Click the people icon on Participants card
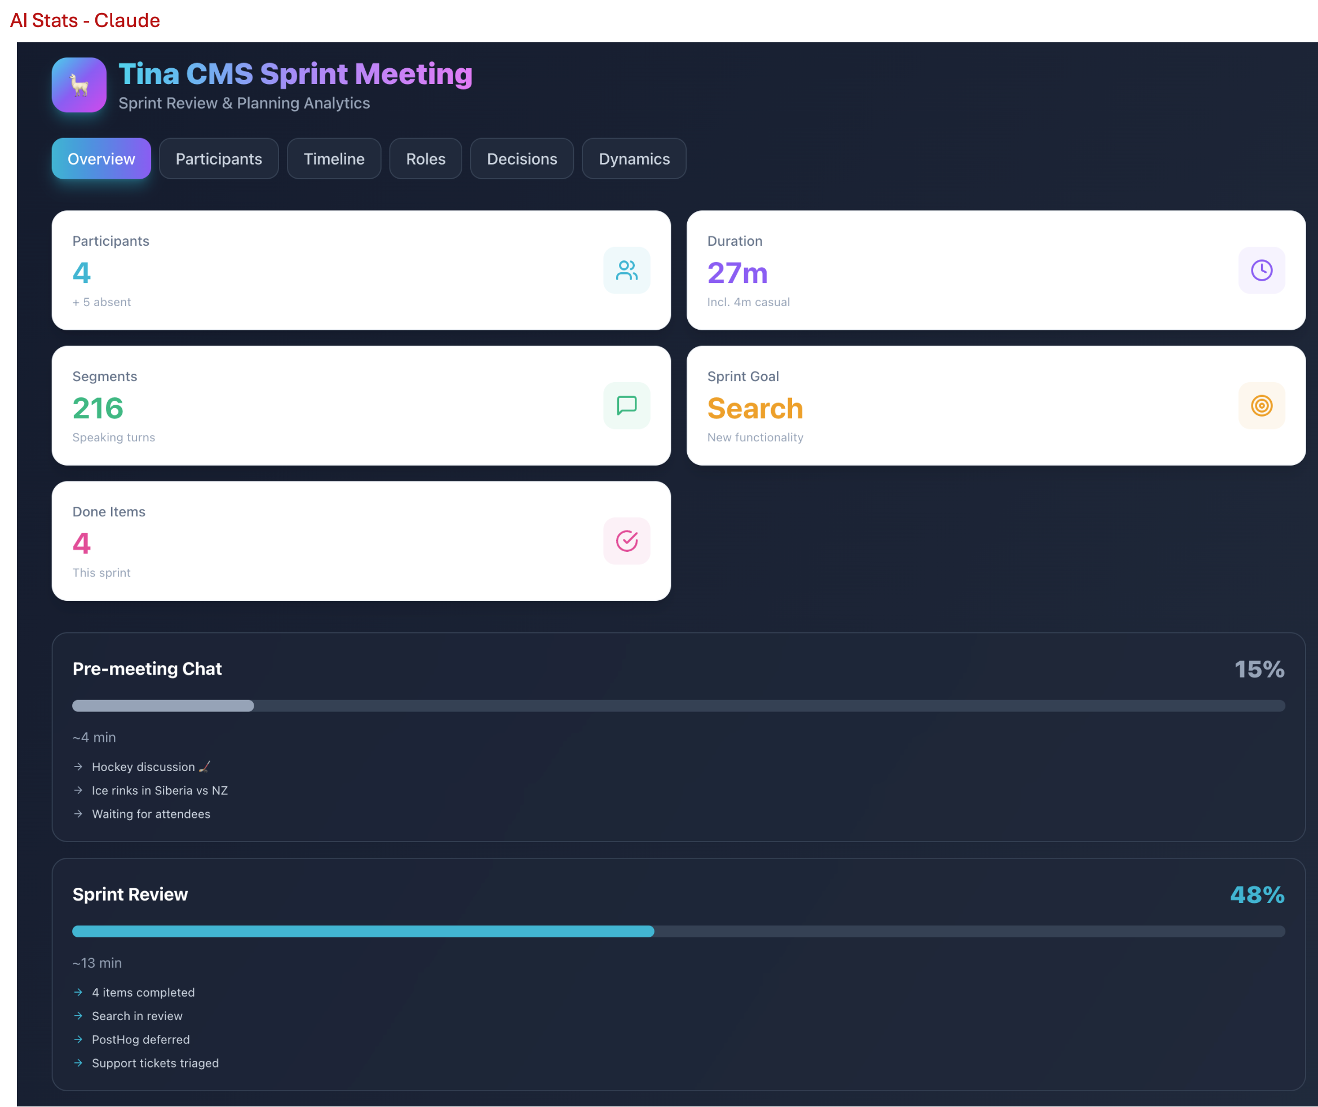Image resolution: width=1318 pixels, height=1107 pixels. [626, 271]
